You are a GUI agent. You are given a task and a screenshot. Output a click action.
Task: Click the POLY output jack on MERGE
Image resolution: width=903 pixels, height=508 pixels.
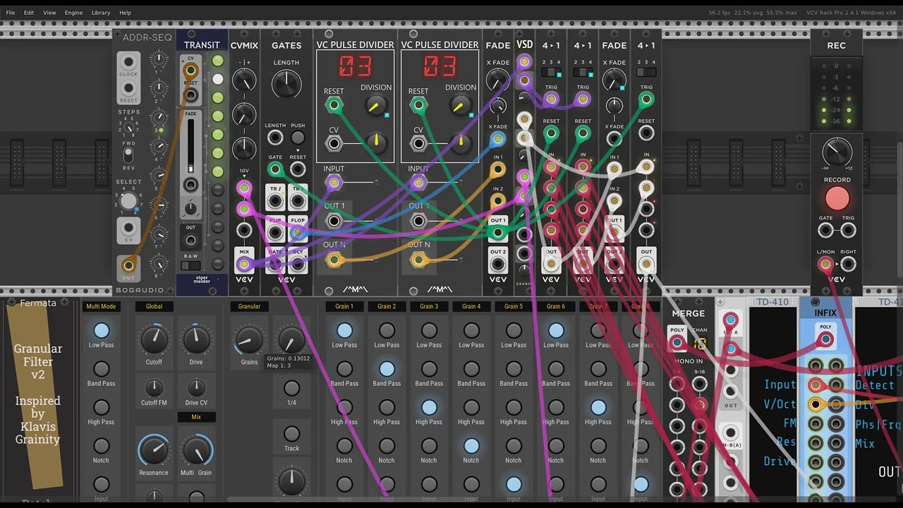click(677, 343)
